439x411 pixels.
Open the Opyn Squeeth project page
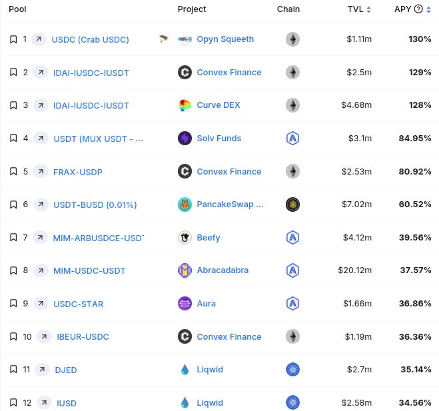[x=225, y=39]
